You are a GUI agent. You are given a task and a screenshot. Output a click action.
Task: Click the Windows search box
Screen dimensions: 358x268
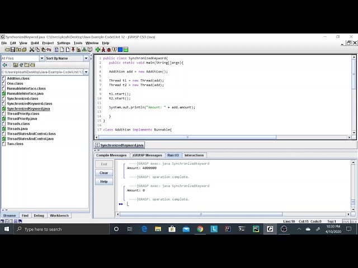(x=62, y=229)
